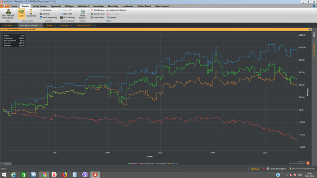Image resolution: width=317 pixels, height=178 pixels.
Task: Switch to the By Stakes report tab
Action: tap(8, 25)
